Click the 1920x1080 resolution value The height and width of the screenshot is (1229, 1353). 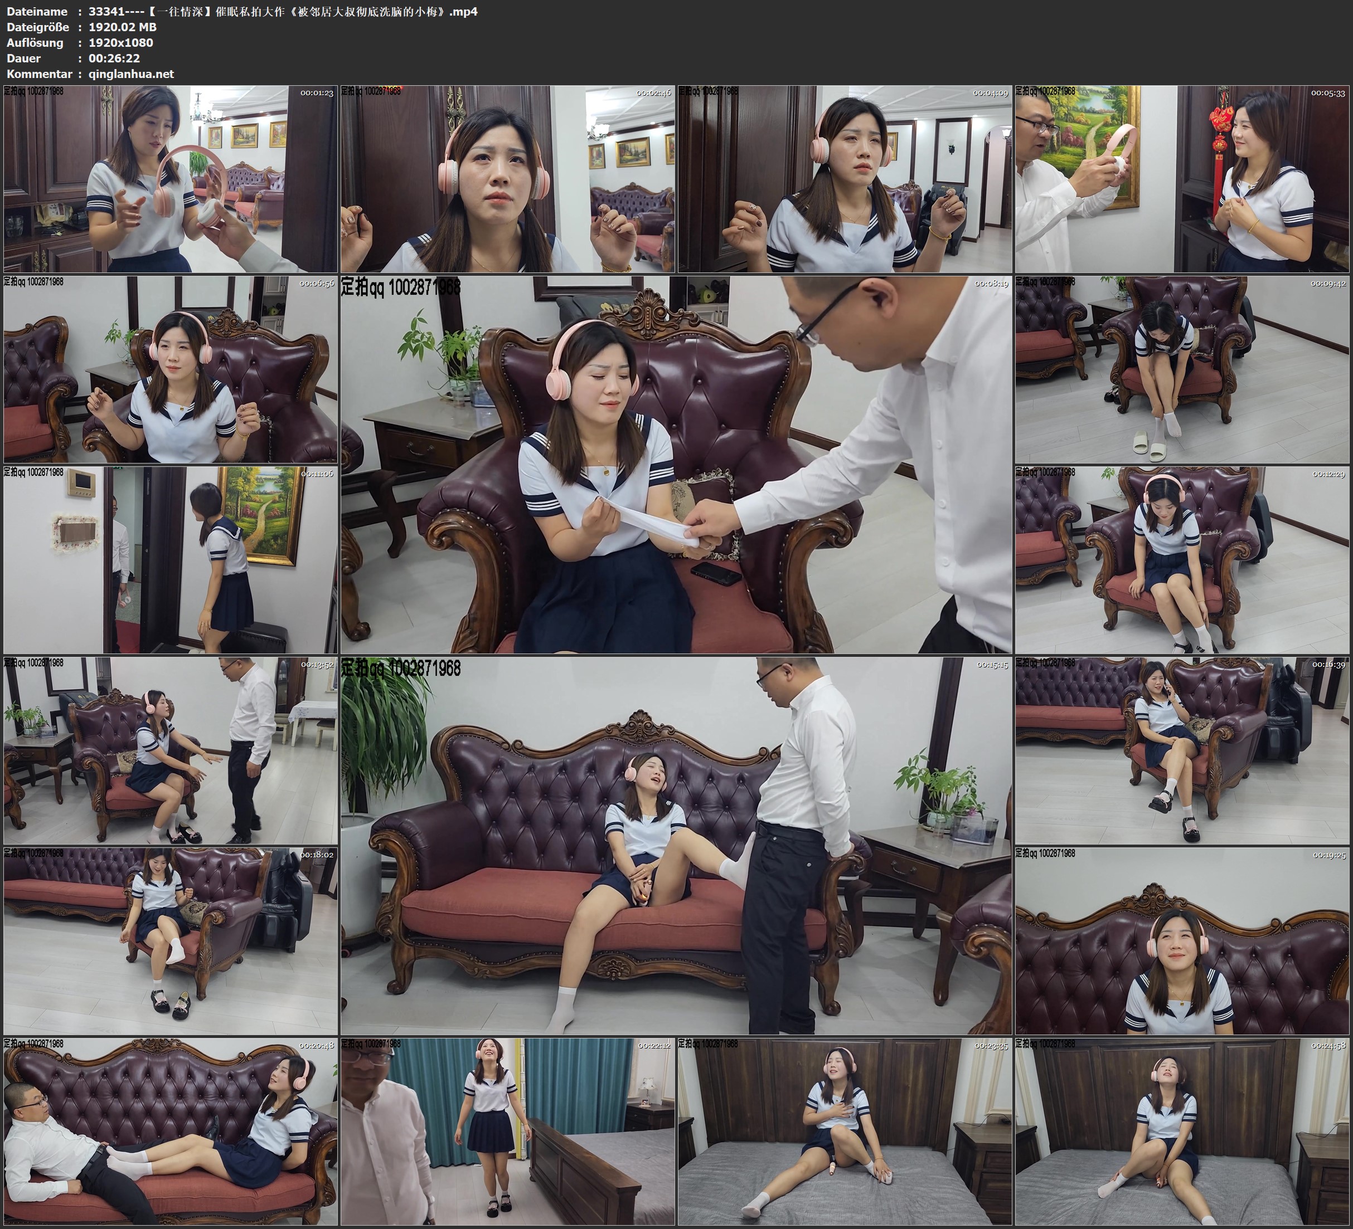click(121, 43)
